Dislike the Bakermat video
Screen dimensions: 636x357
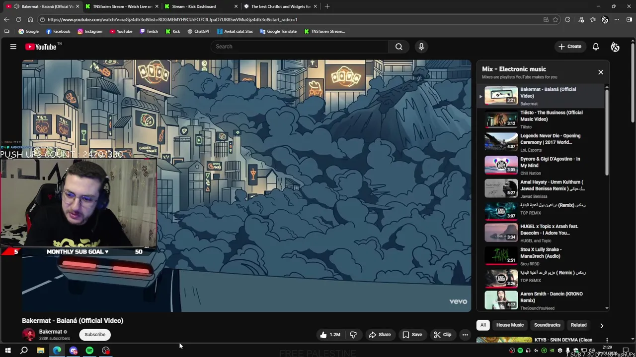coord(353,335)
